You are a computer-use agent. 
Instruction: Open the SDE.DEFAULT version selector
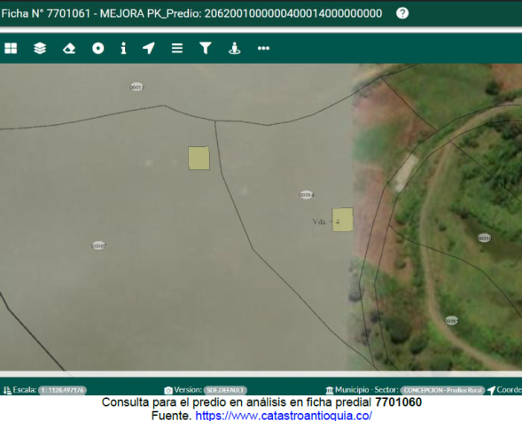pos(225,390)
